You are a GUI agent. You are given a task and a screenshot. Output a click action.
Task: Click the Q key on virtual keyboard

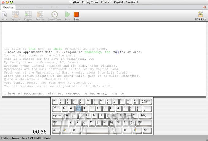pos(65,109)
